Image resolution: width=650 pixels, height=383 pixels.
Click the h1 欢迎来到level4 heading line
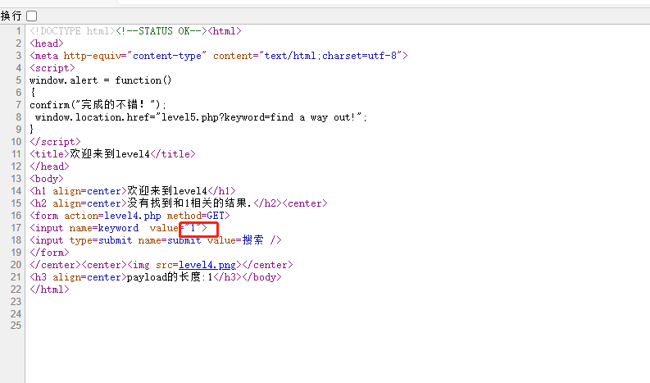(x=133, y=191)
